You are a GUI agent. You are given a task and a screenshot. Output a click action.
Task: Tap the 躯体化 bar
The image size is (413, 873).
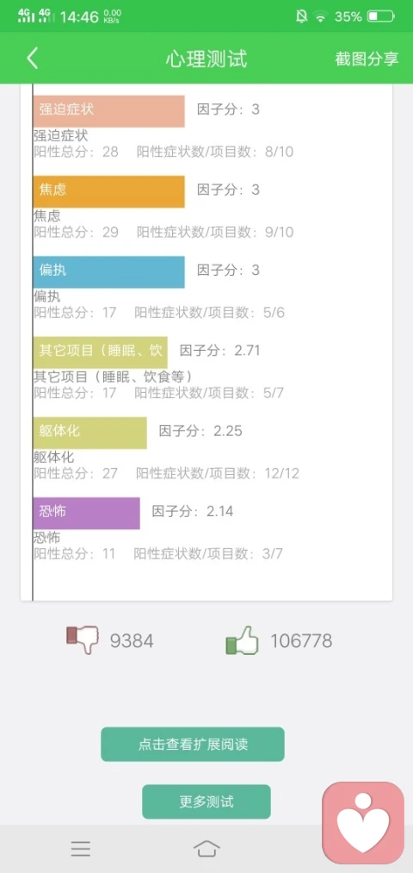(x=89, y=433)
